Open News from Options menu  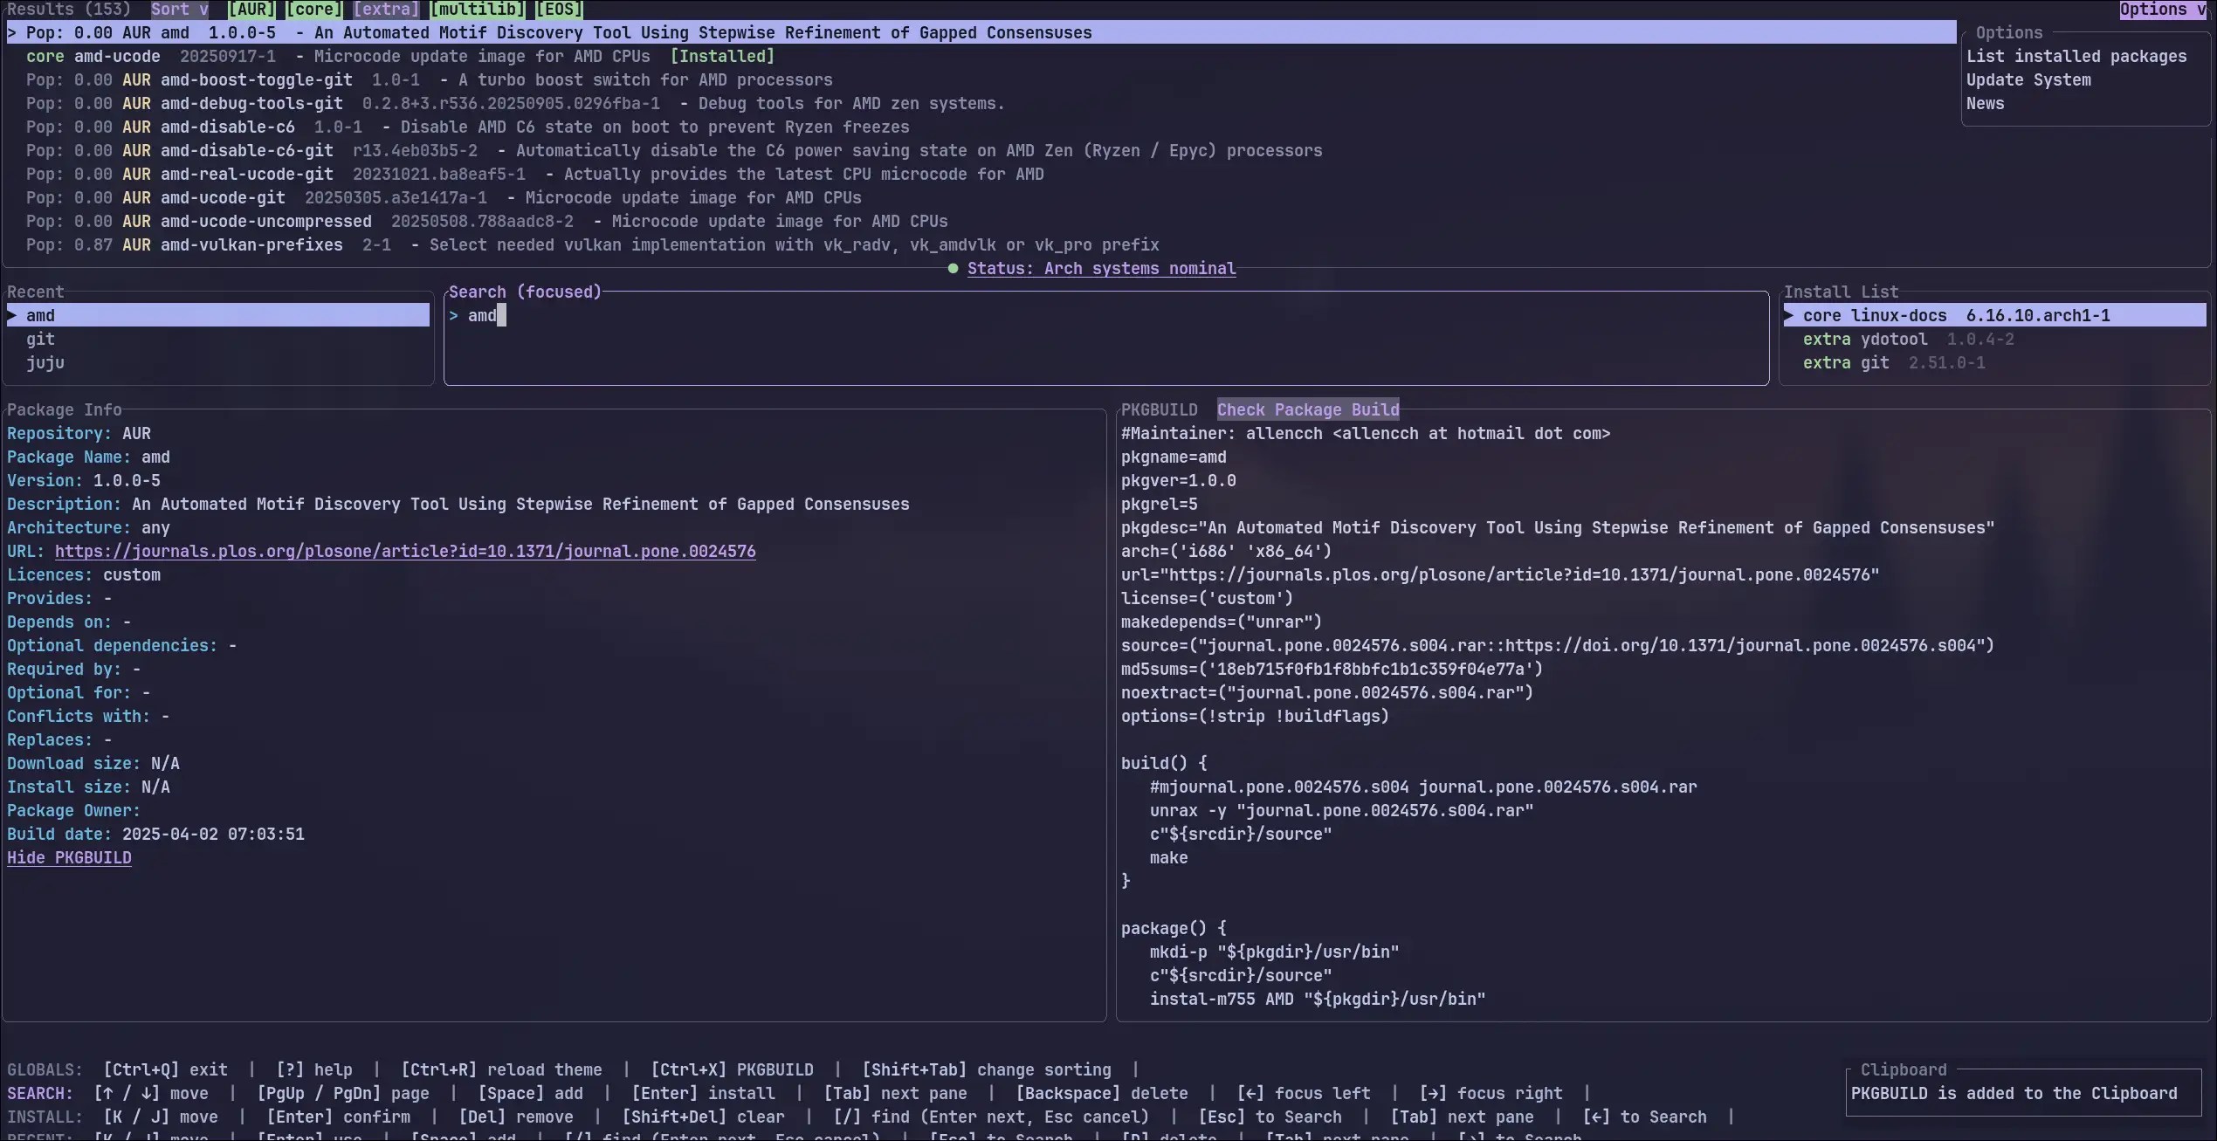(x=1985, y=104)
